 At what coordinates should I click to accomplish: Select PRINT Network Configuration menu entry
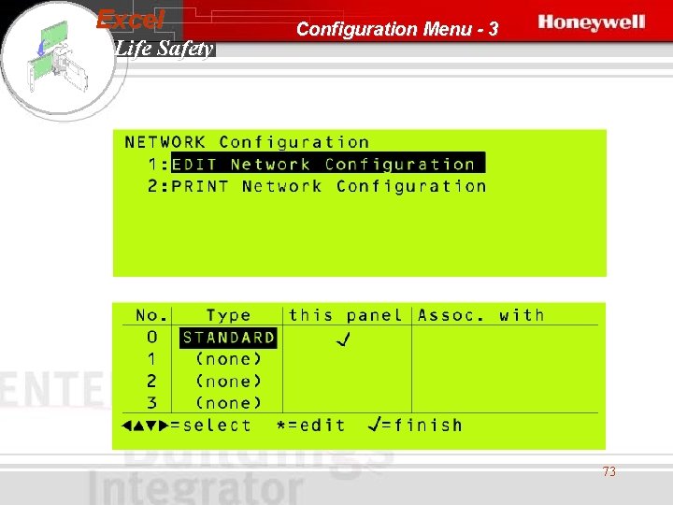329,186
